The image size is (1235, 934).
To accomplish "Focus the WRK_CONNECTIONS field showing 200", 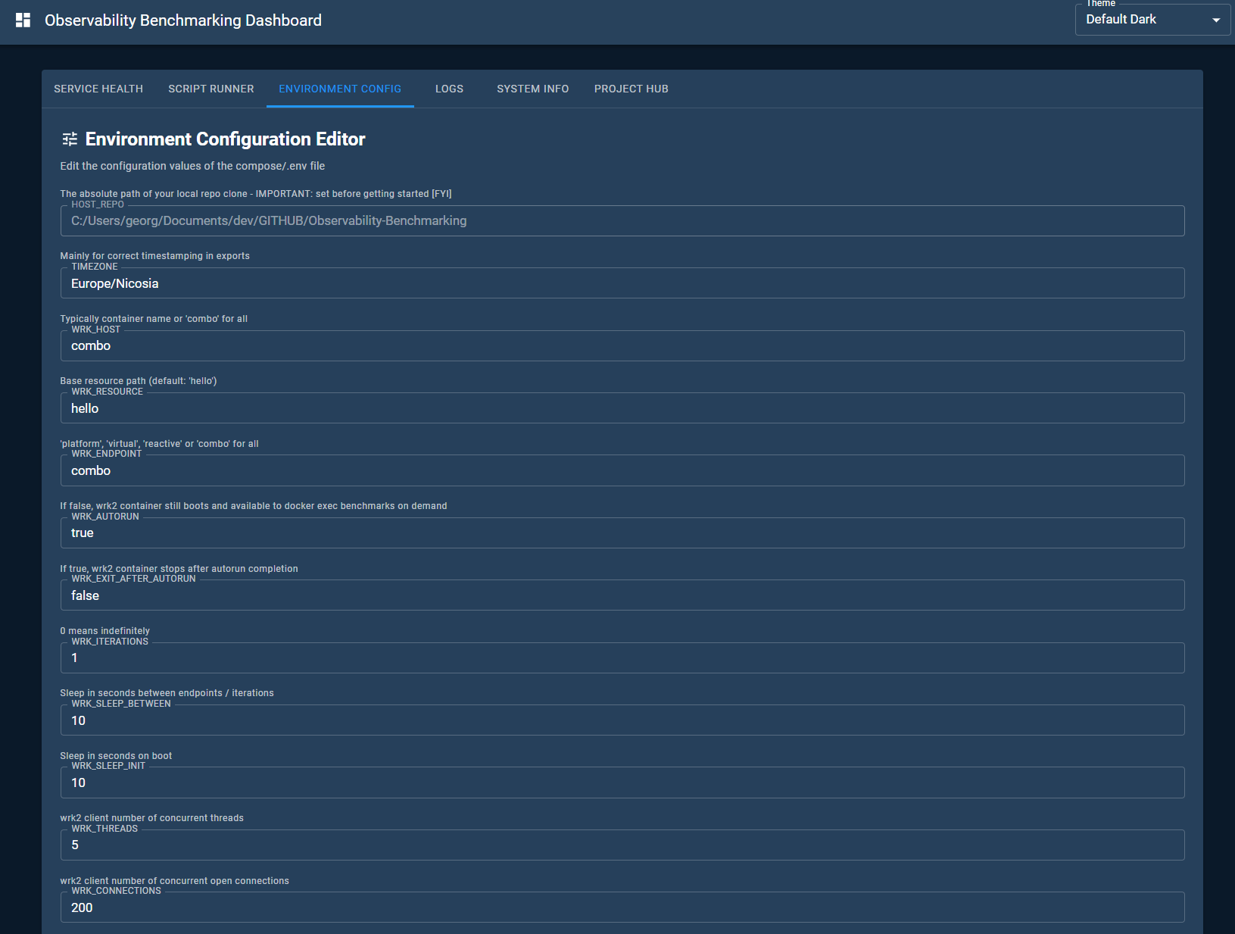I will pos(621,907).
